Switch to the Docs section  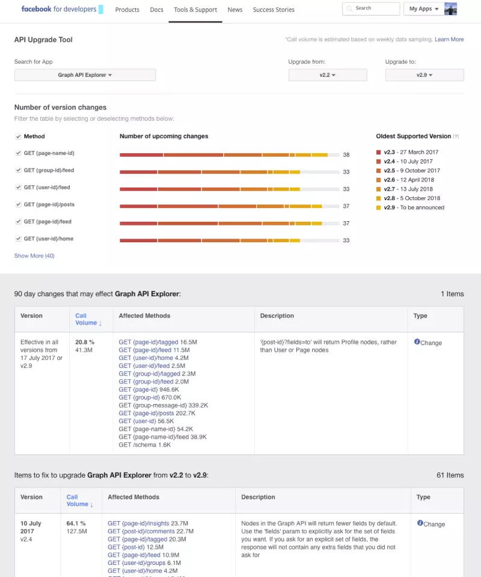point(156,10)
